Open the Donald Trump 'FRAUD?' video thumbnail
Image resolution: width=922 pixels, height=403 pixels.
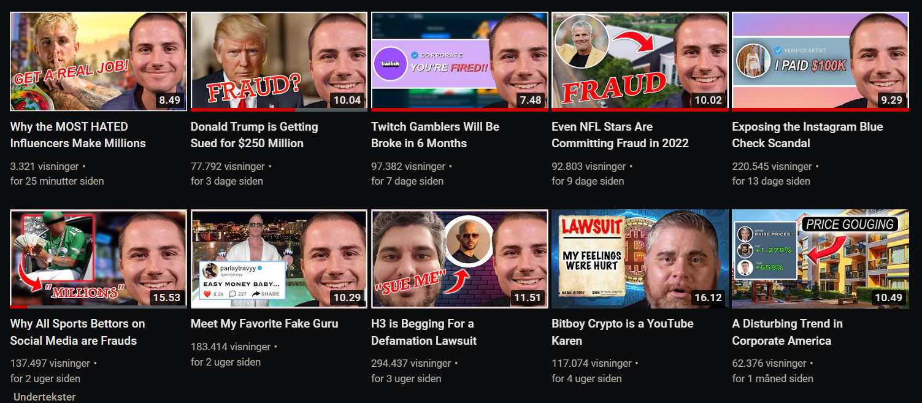click(279, 61)
